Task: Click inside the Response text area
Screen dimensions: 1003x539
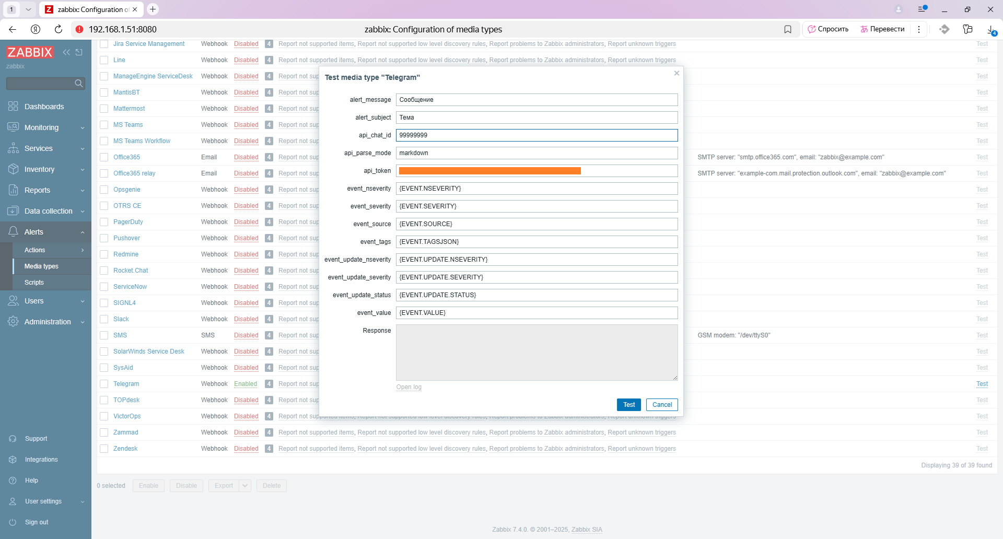Action: click(x=537, y=353)
